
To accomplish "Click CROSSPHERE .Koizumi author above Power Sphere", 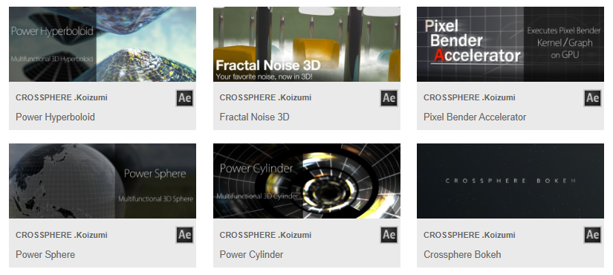I will point(62,235).
